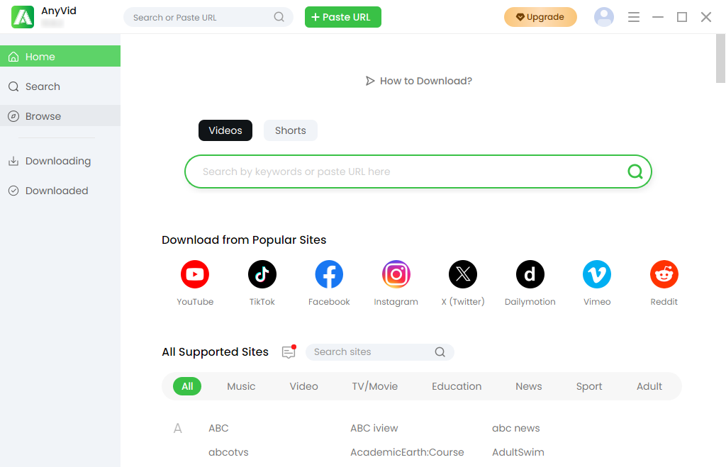Open the ABC site link
Screen dimensions: 726x467
218,428
